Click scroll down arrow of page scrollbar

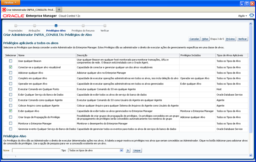pos(251,155)
